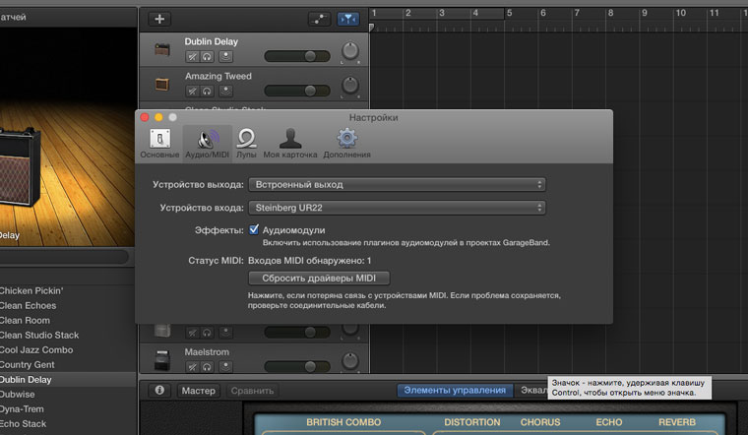Switch to Элементы управления tab
The width and height of the screenshot is (748, 435).
(455, 390)
